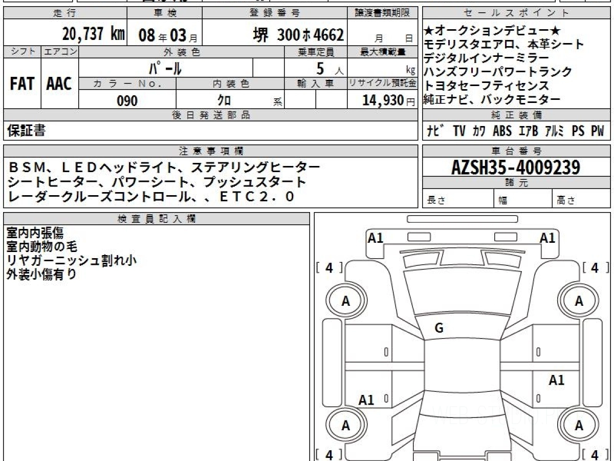This screenshot has height=461, width=614.
Task: Click the シートヒーター、パワーシート notes line
Action: 157,182
